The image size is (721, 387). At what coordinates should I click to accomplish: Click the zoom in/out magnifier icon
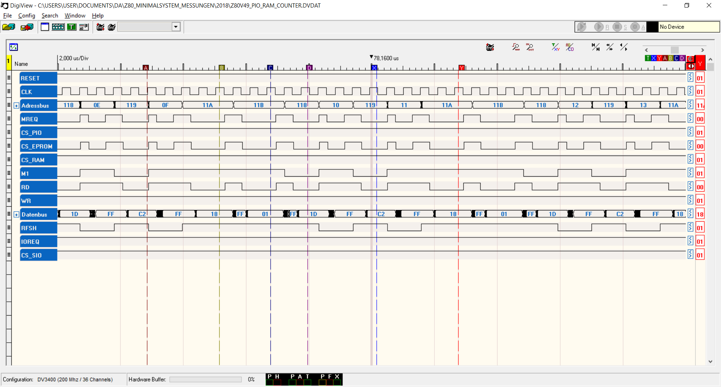[530, 47]
